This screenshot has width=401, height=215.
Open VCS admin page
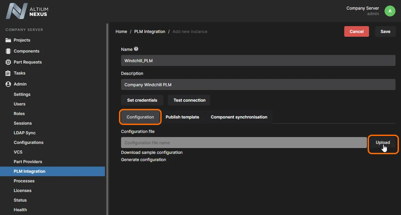[x=18, y=152]
